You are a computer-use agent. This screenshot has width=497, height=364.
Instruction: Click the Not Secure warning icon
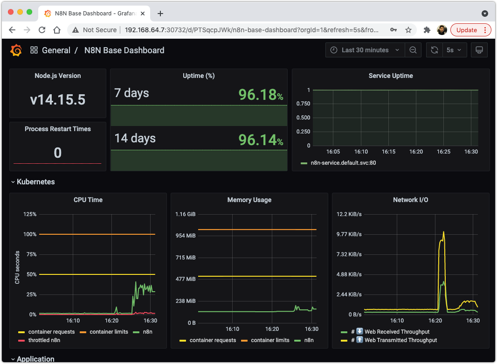[76, 30]
